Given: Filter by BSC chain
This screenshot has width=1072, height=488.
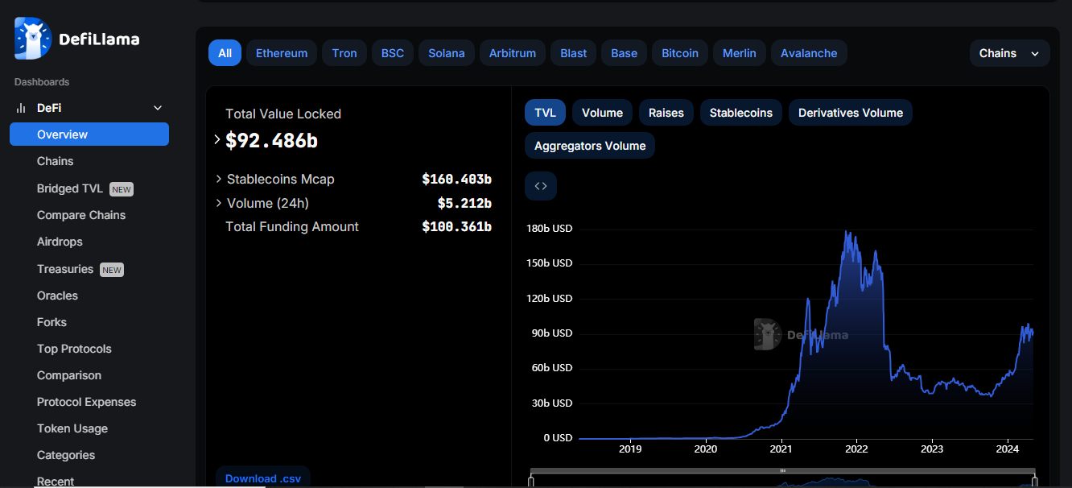Looking at the screenshot, I should coord(393,53).
